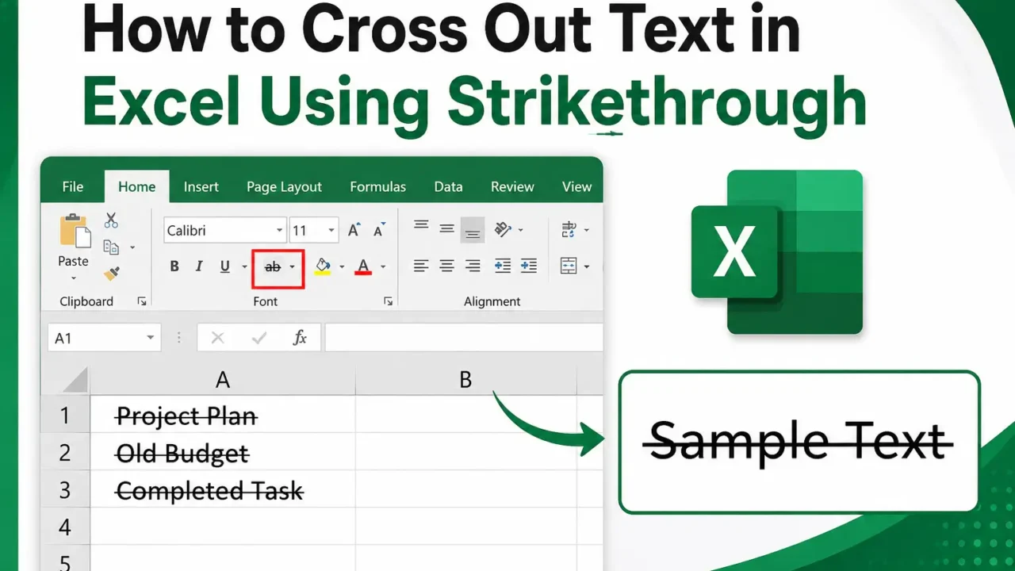Click the formula bar cancel X
Image resolution: width=1015 pixels, height=571 pixels.
217,339
